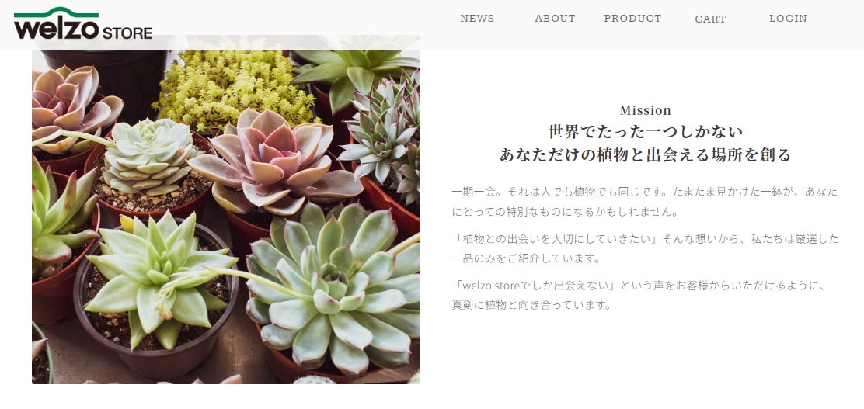864x409 pixels.
Task: Select the Mission heading text
Action: [x=645, y=110]
